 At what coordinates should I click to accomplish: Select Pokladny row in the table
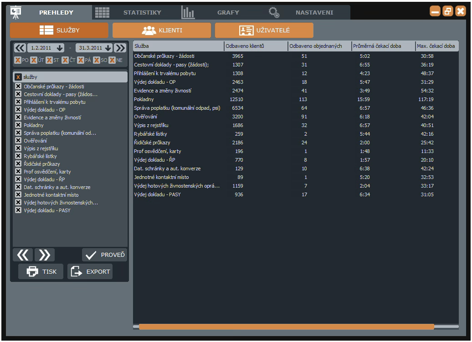click(296, 99)
